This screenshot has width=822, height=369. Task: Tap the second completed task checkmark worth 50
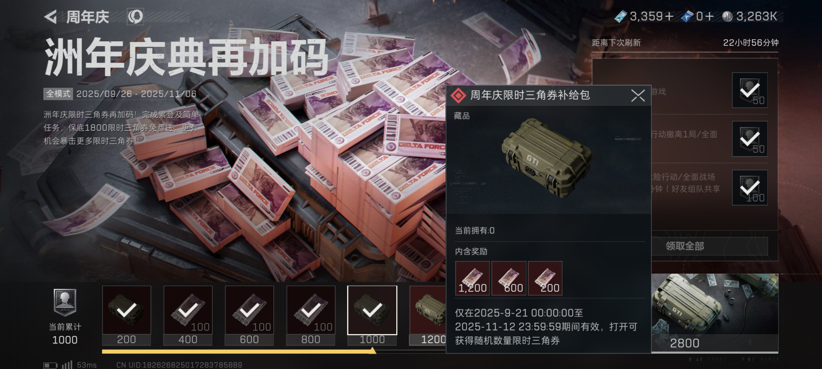click(749, 139)
